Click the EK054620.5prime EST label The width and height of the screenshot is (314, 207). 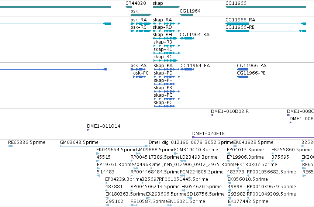[x=202, y=187]
